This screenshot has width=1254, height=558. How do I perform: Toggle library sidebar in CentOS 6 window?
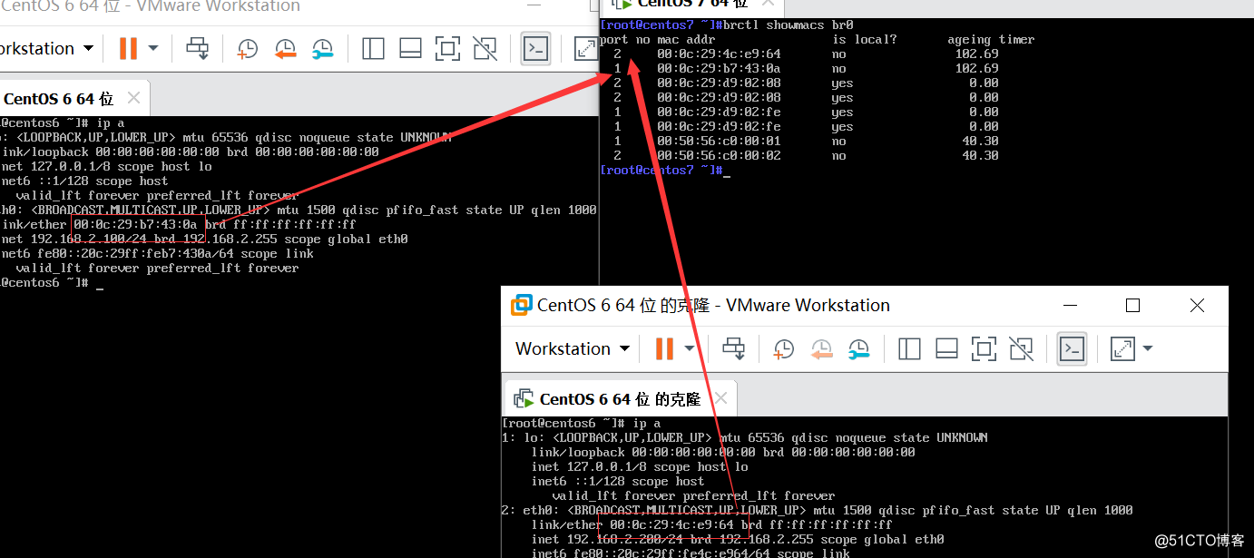pyautogui.click(x=373, y=48)
